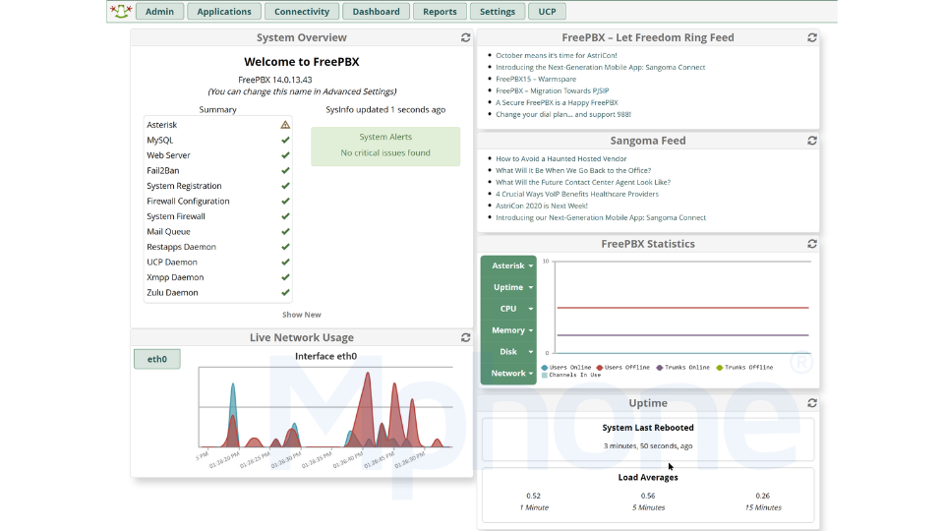Open the Dashboard menu
The width and height of the screenshot is (944, 531).
(377, 12)
